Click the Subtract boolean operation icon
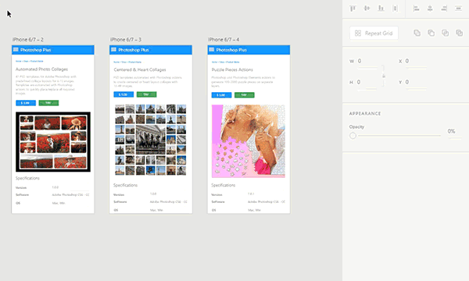This screenshot has width=469, height=281. (x=431, y=33)
